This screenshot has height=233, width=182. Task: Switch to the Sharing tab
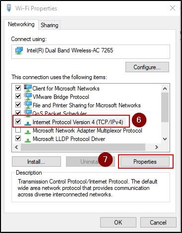pos(50,25)
